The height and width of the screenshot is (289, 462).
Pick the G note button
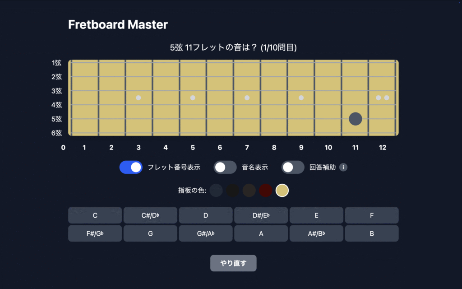click(x=150, y=233)
